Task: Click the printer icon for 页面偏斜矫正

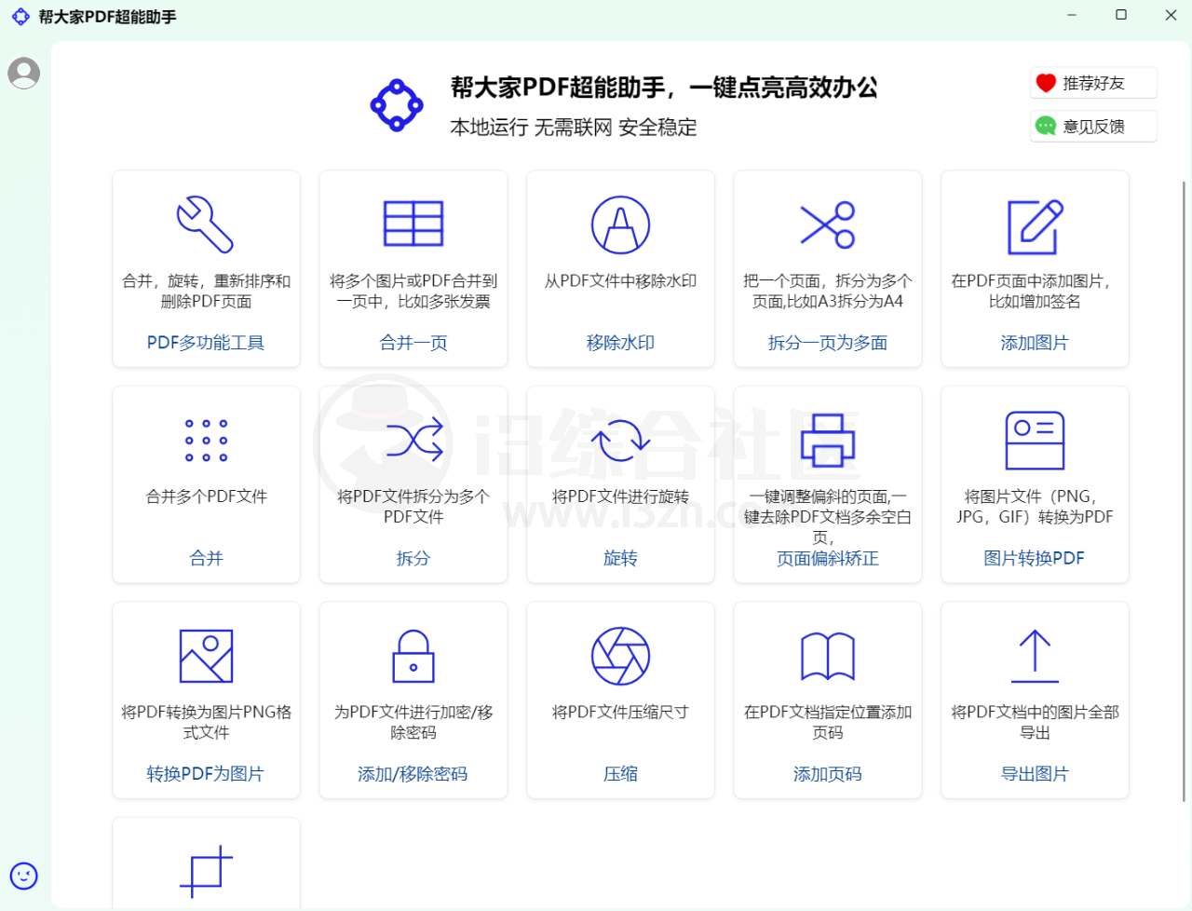Action: tap(827, 440)
